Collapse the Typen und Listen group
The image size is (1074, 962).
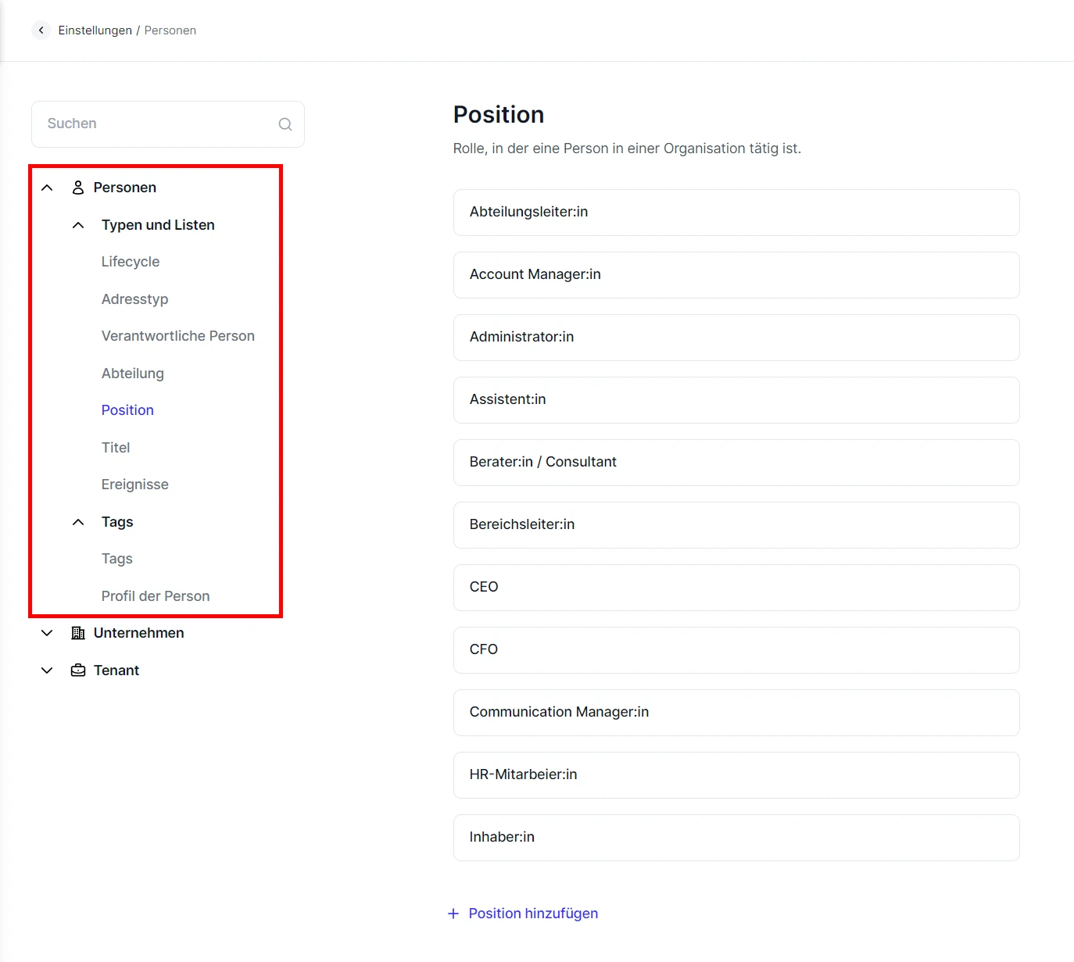tap(78, 225)
